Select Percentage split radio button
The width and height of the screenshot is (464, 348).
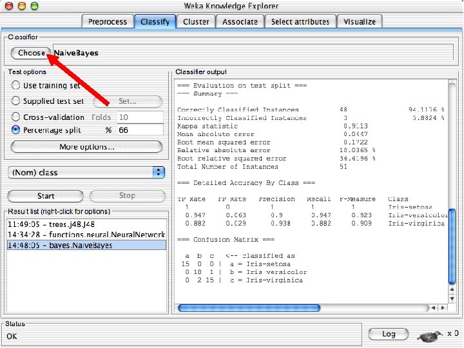click(15, 130)
